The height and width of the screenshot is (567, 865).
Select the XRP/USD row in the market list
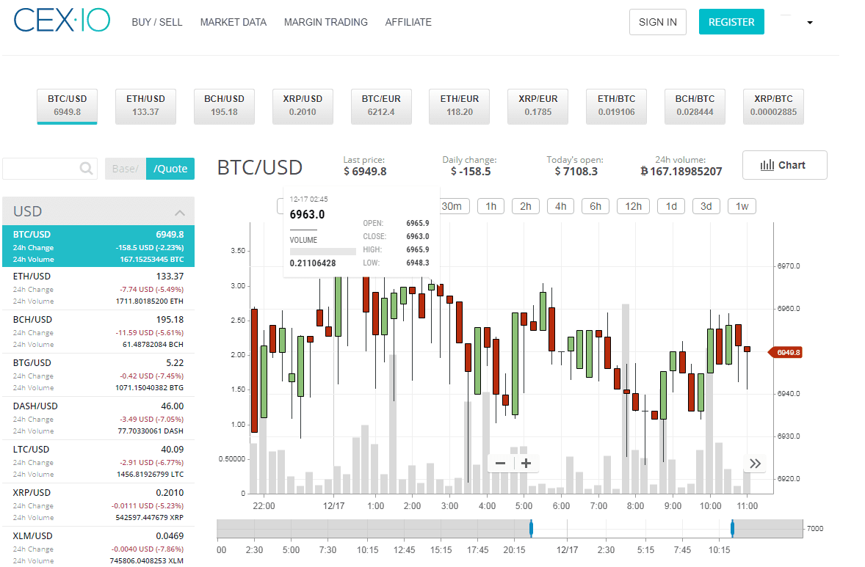(x=98, y=505)
